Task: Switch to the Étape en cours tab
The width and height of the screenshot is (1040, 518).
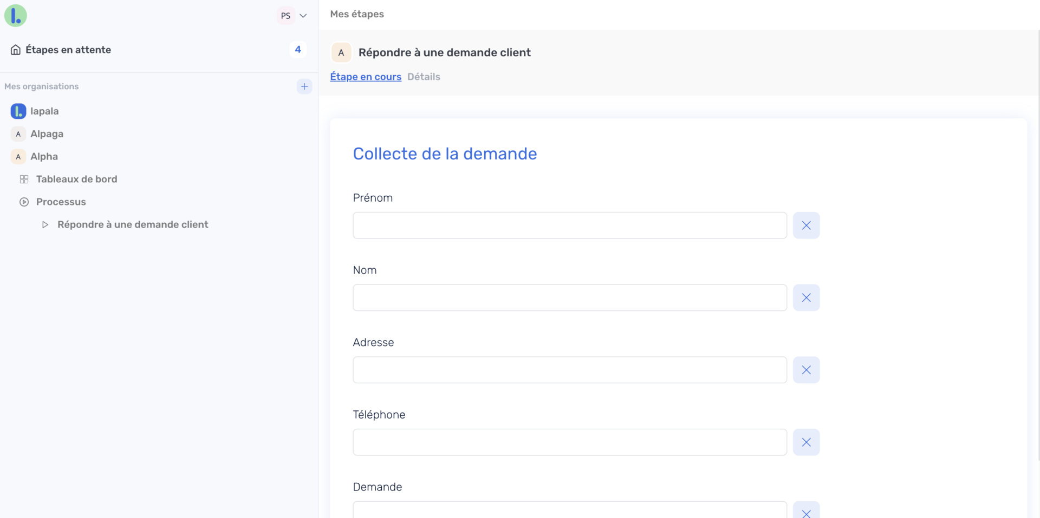Action: click(x=366, y=77)
